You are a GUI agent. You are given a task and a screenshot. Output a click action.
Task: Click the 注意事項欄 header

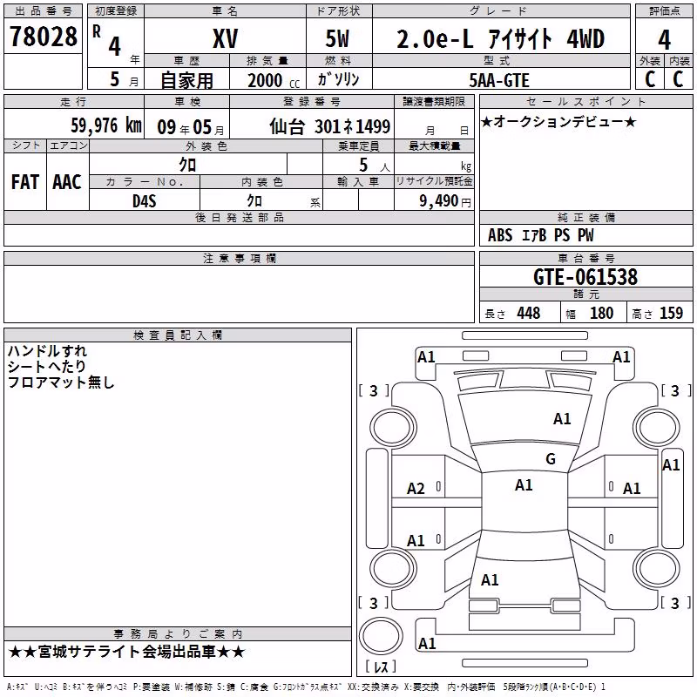[239, 258]
